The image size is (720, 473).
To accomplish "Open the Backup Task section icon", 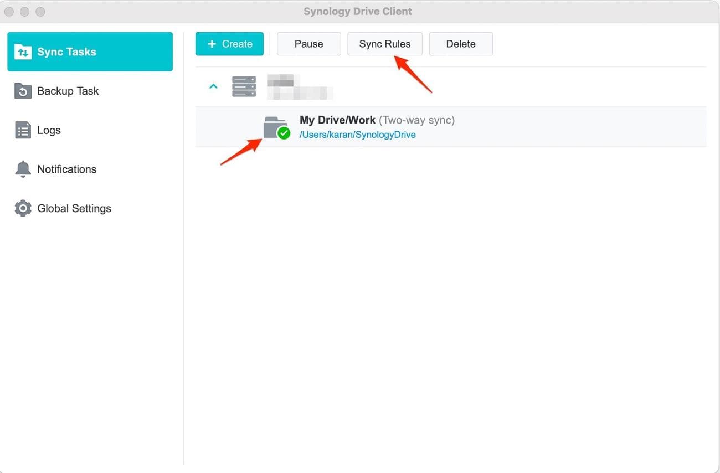I will point(23,91).
